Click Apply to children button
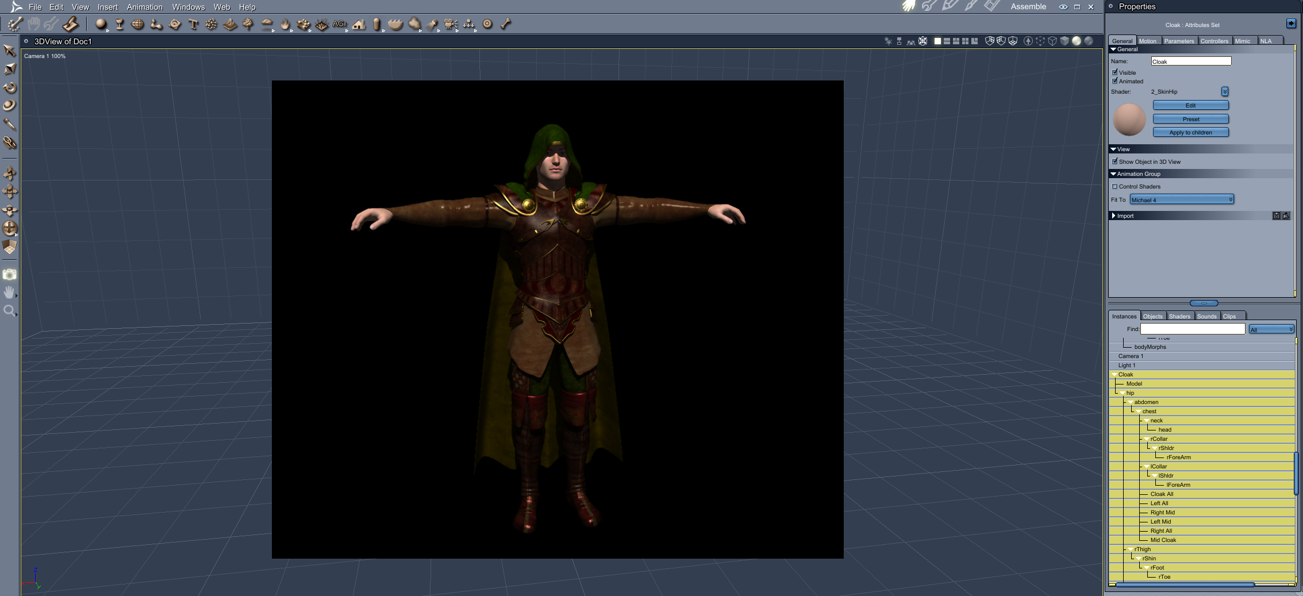1303x596 pixels. (1191, 132)
